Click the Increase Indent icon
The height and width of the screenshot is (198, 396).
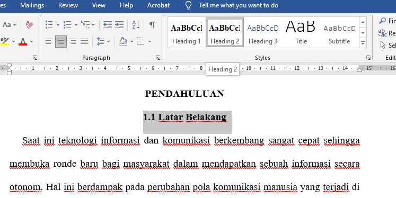click(x=119, y=25)
